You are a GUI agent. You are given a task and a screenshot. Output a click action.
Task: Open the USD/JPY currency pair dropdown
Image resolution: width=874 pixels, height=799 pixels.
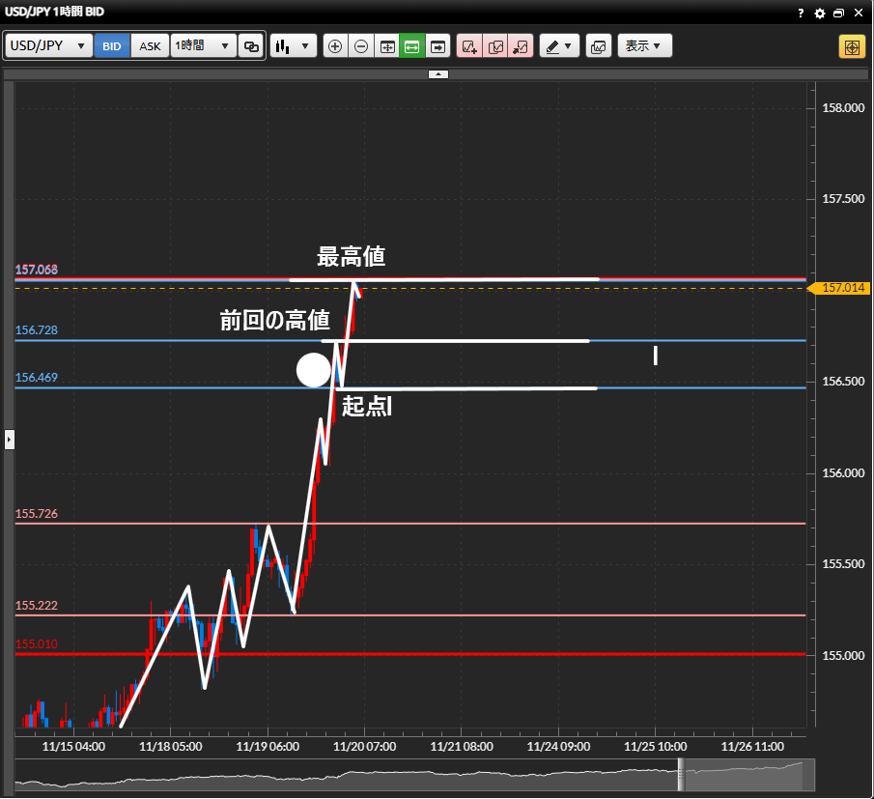[49, 46]
